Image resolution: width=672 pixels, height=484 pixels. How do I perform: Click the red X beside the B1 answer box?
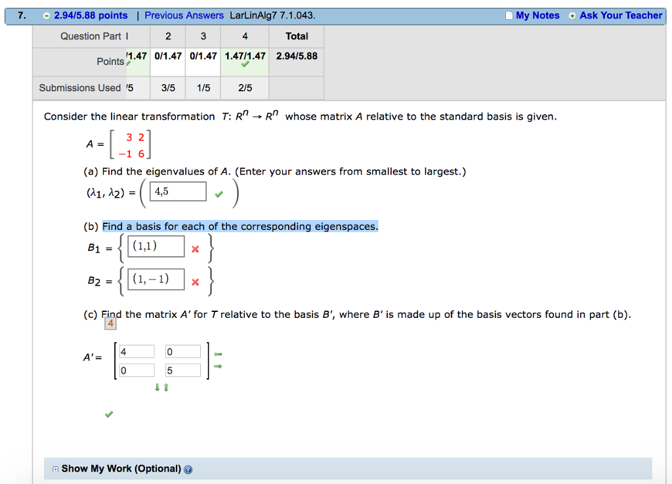pos(195,248)
